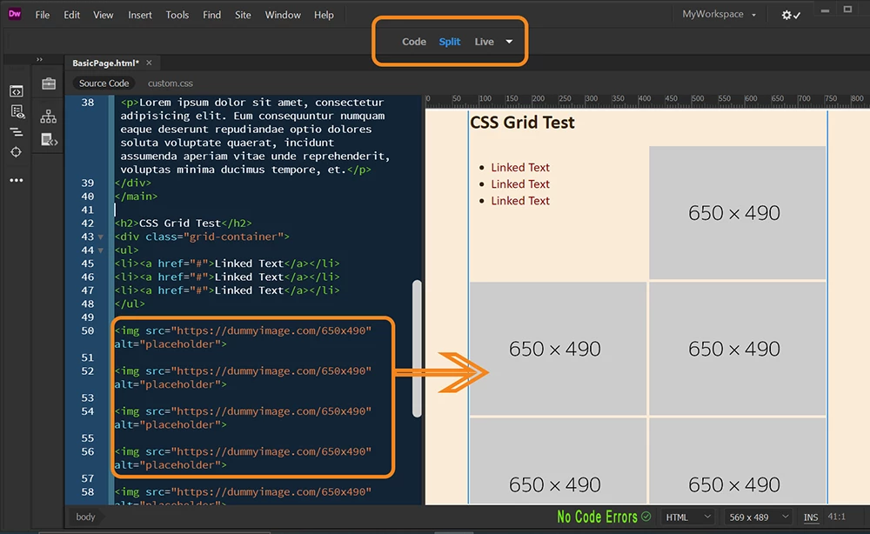870x534 pixels.
Task: Open the HTML document type dropdown
Action: [x=687, y=517]
